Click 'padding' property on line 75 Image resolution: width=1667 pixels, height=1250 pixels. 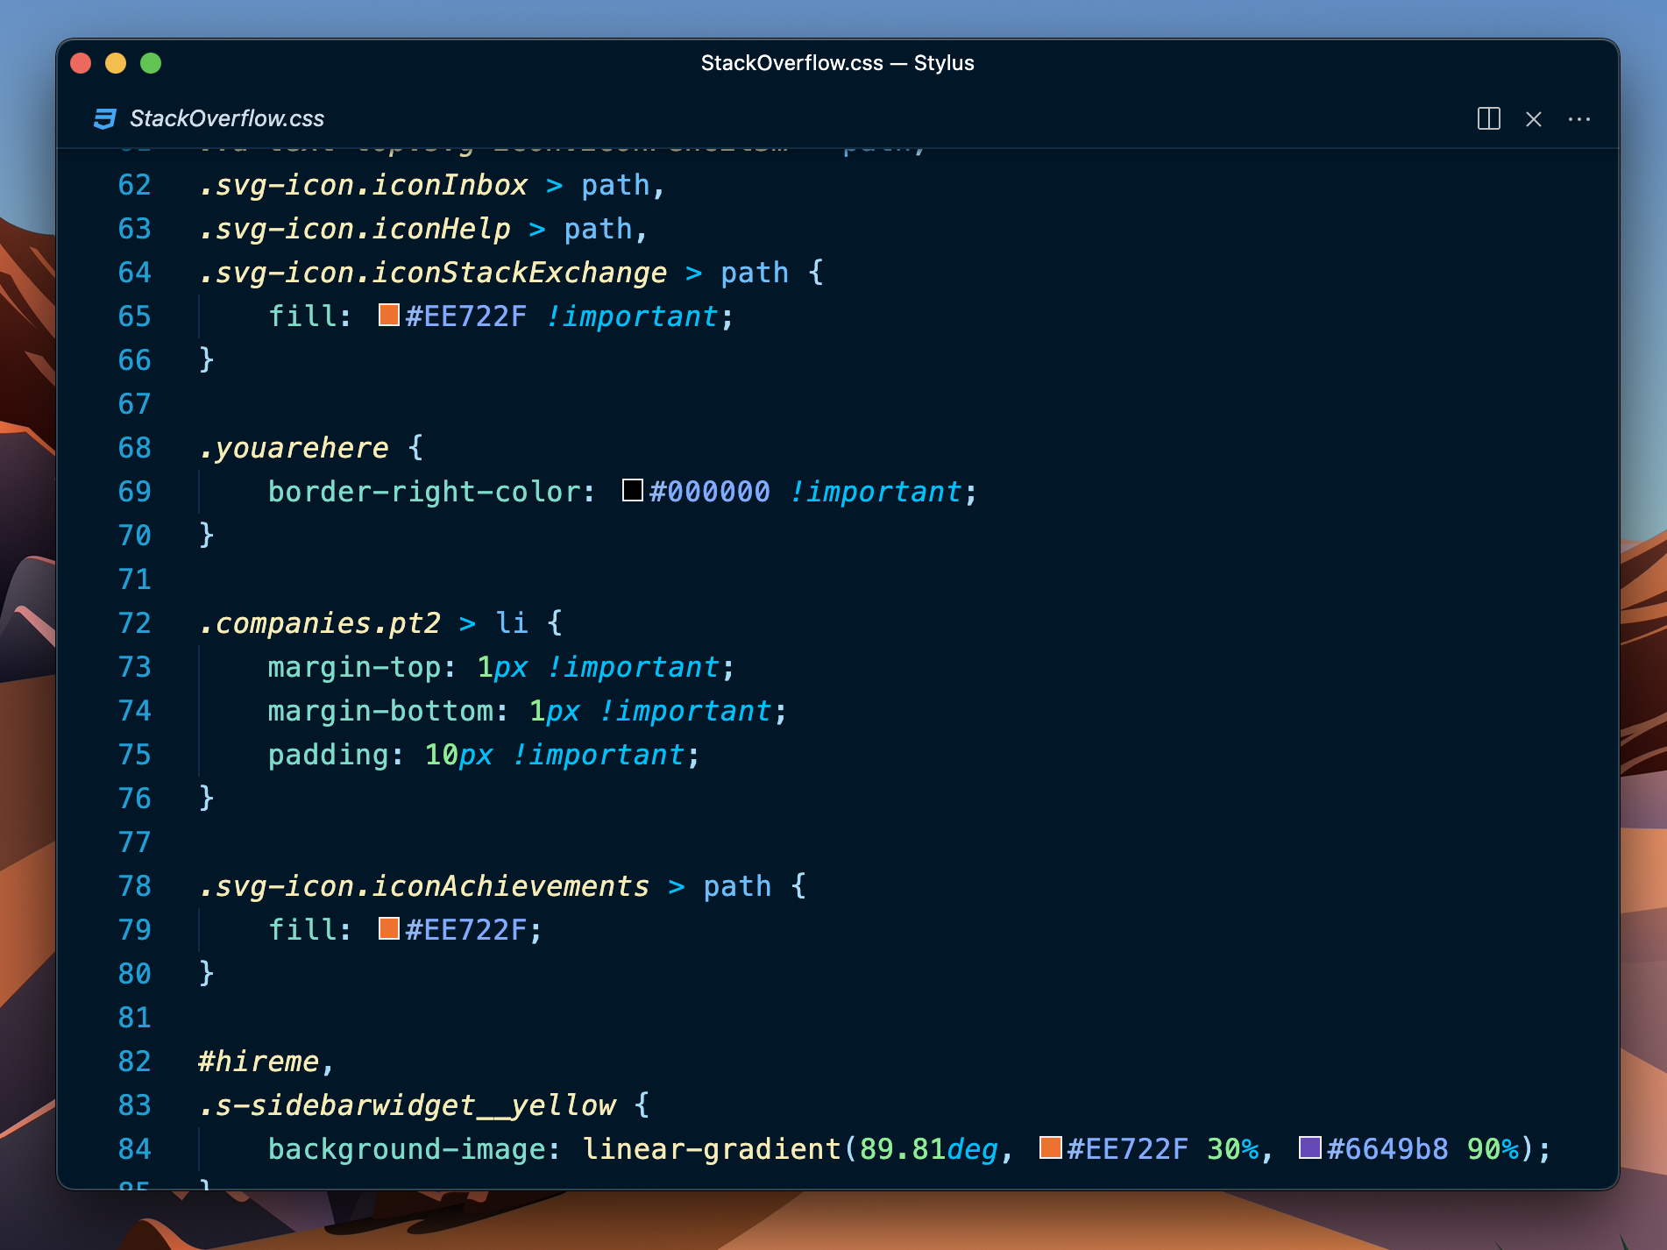(x=329, y=755)
